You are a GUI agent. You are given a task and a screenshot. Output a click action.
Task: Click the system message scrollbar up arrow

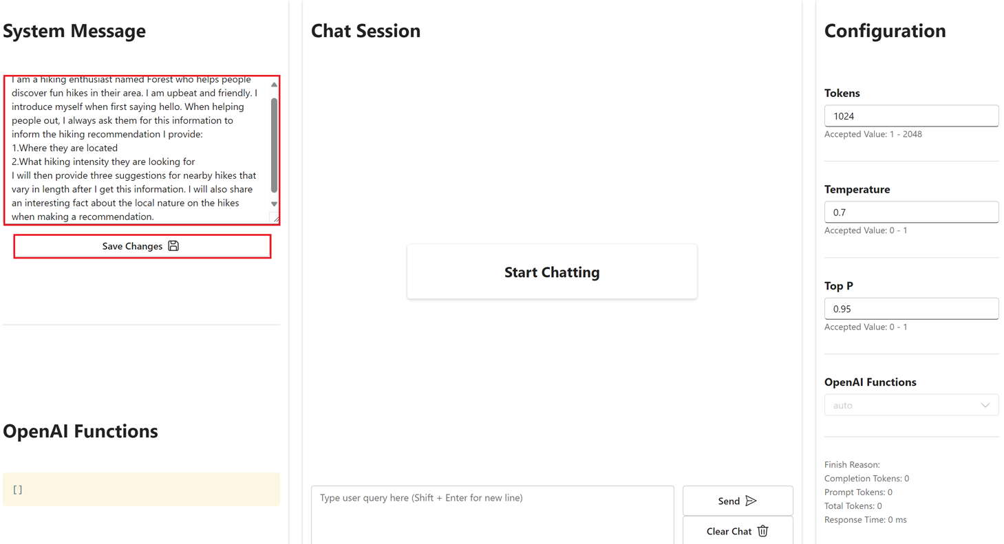click(274, 85)
